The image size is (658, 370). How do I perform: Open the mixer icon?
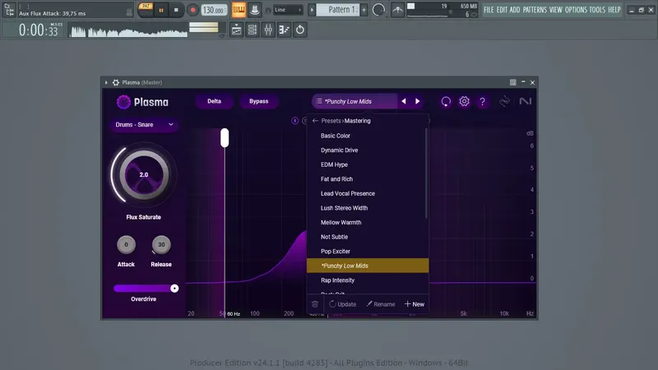point(268,30)
